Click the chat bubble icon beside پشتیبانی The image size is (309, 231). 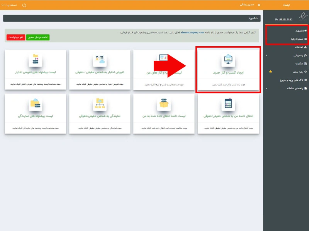point(306,55)
